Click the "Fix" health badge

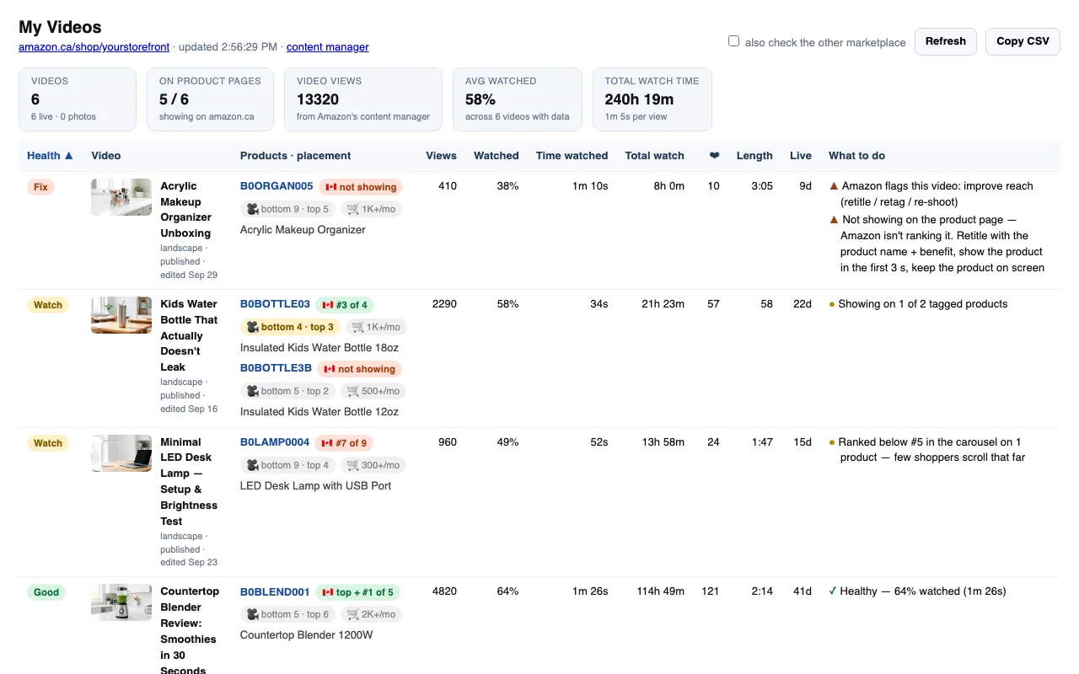(x=40, y=187)
